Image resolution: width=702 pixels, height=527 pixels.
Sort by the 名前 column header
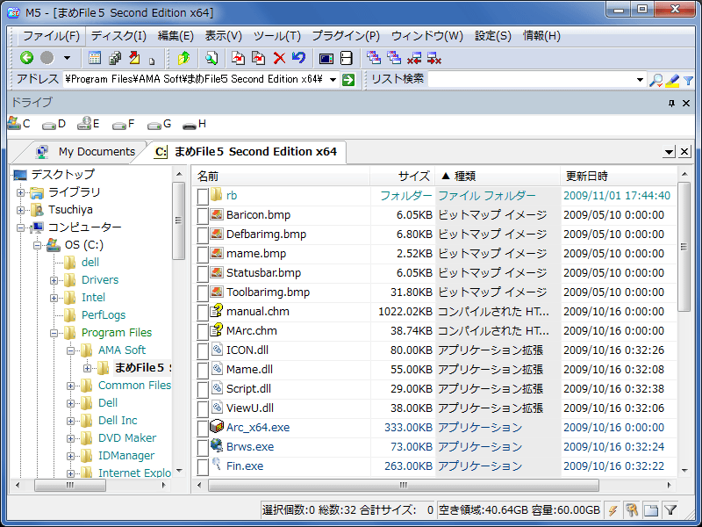click(x=281, y=177)
